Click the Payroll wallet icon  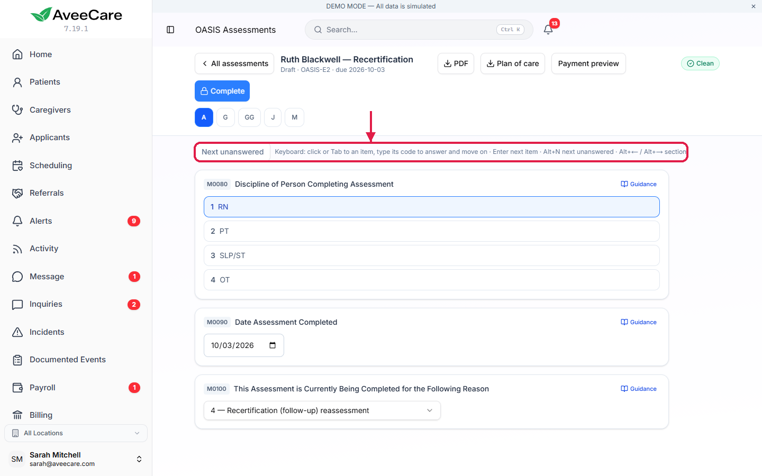pos(17,388)
